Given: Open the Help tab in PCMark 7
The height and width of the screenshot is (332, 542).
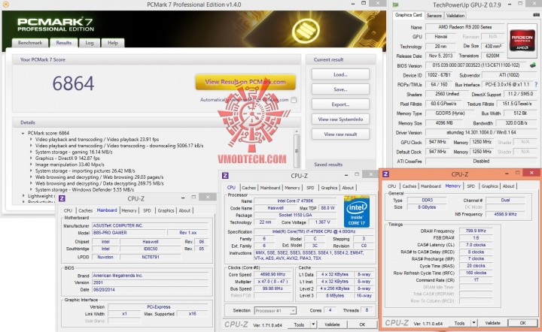Looking at the screenshot, I should coord(113,43).
